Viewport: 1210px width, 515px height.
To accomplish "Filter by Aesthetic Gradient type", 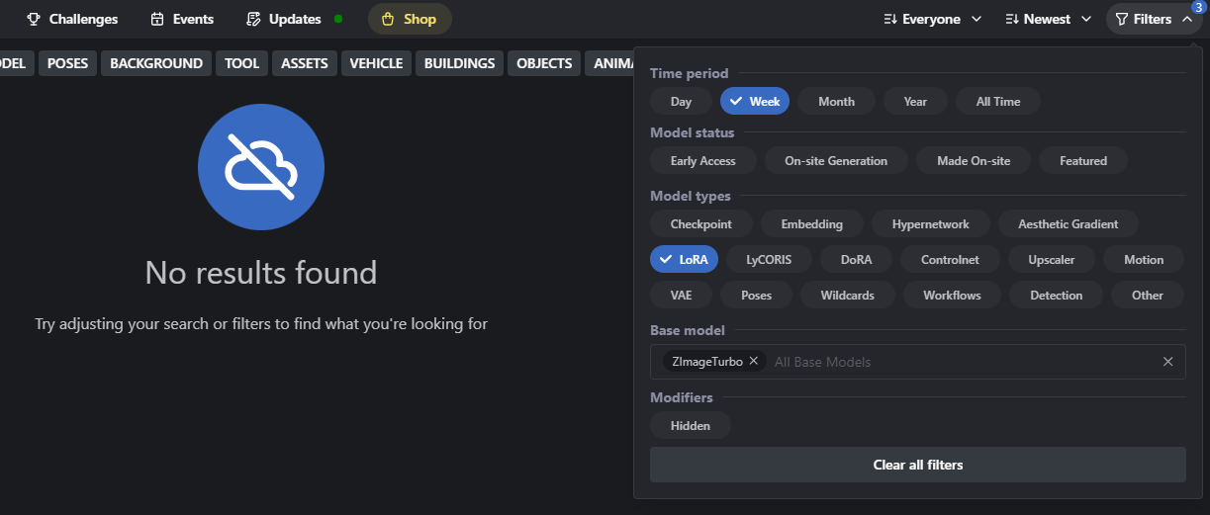I will 1069,223.
